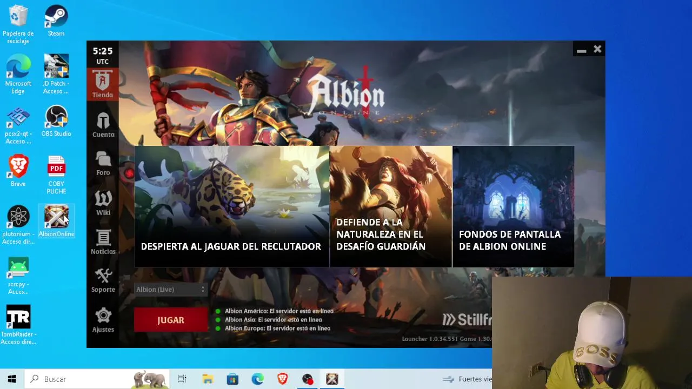Select the Microsoft Edge desktop shortcut
This screenshot has height=389, width=692.
(18, 75)
